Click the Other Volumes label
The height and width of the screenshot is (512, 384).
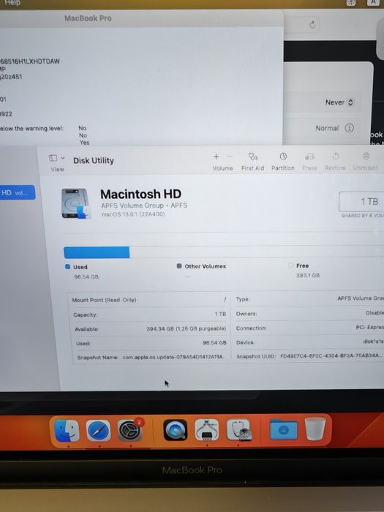206,266
